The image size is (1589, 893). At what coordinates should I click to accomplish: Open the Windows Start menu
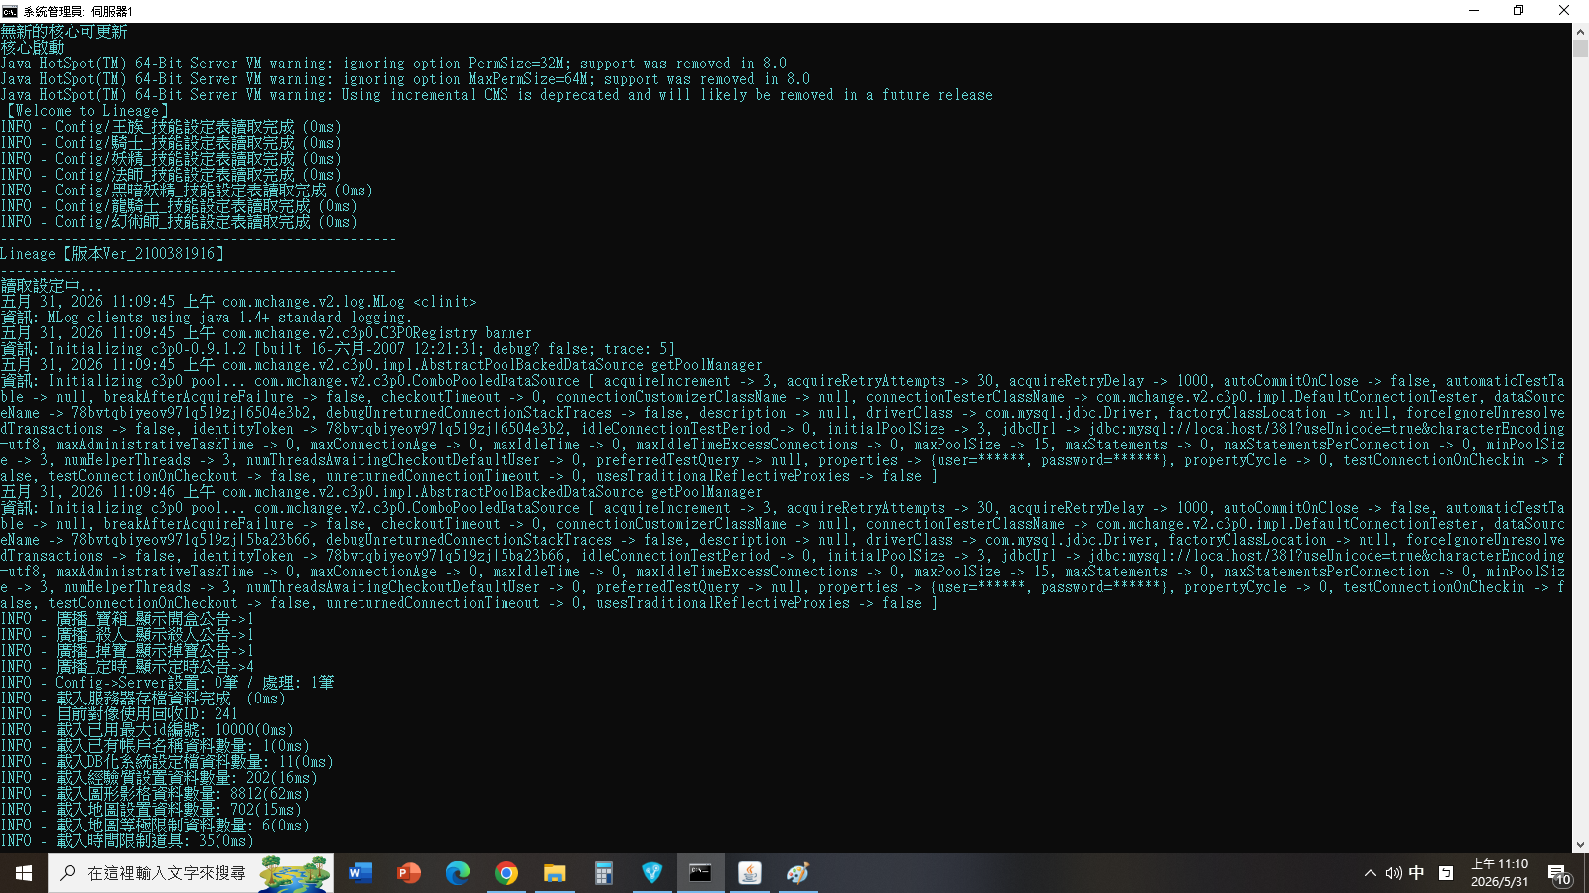tap(24, 873)
